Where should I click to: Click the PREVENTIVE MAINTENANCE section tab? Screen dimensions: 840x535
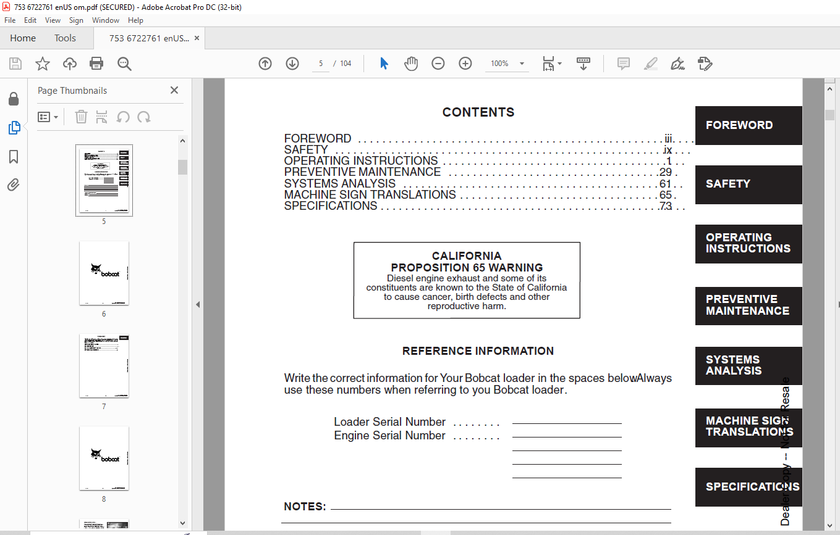pyautogui.click(x=749, y=305)
